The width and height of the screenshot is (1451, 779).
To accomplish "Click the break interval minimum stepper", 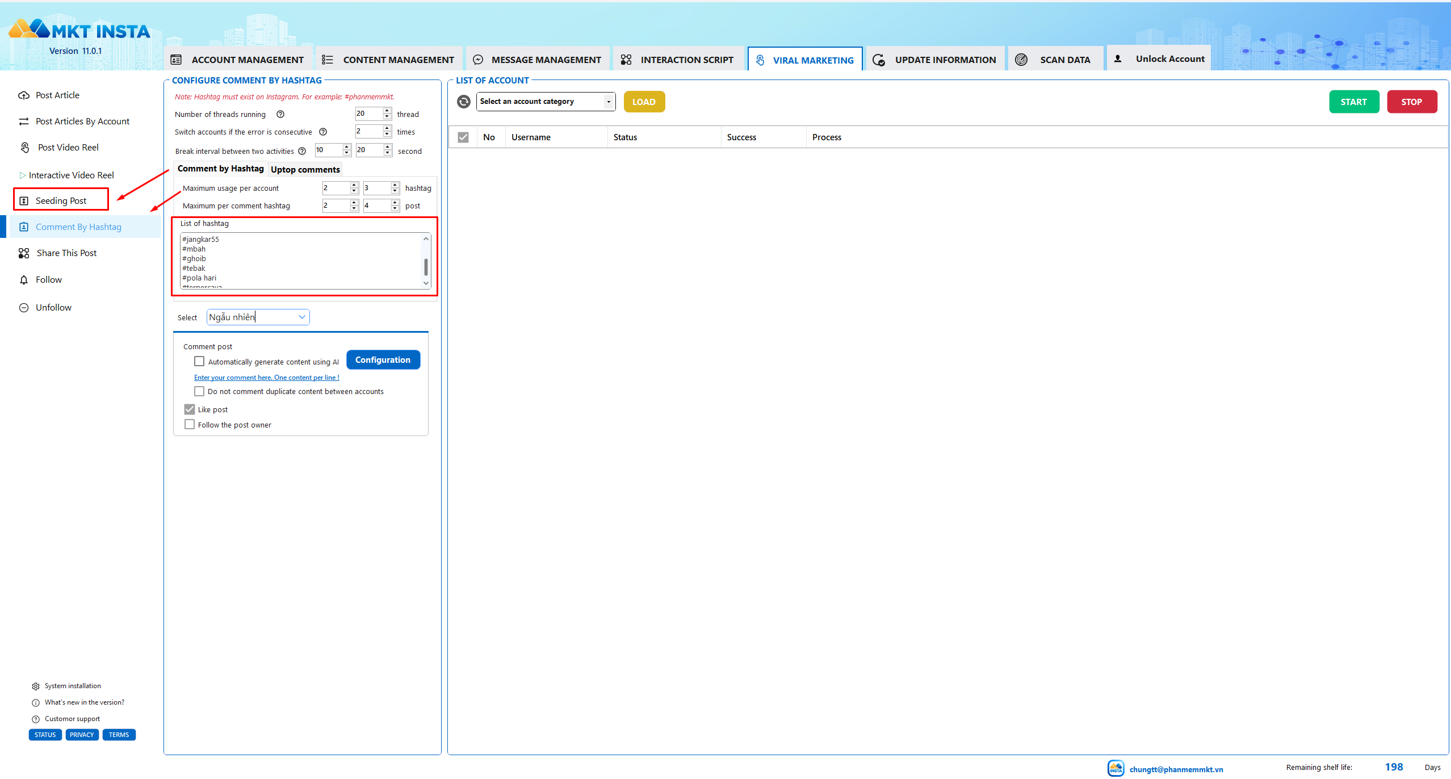I will (347, 150).
